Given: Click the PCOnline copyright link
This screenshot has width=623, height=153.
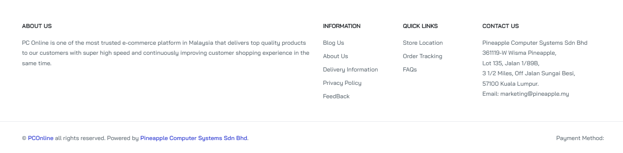Looking at the screenshot, I should (41, 138).
